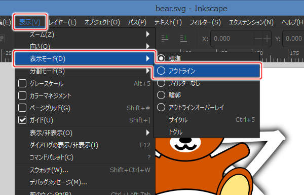304x195 pixels.
Task: Click the Y coordinate input field
Action: click(293, 39)
